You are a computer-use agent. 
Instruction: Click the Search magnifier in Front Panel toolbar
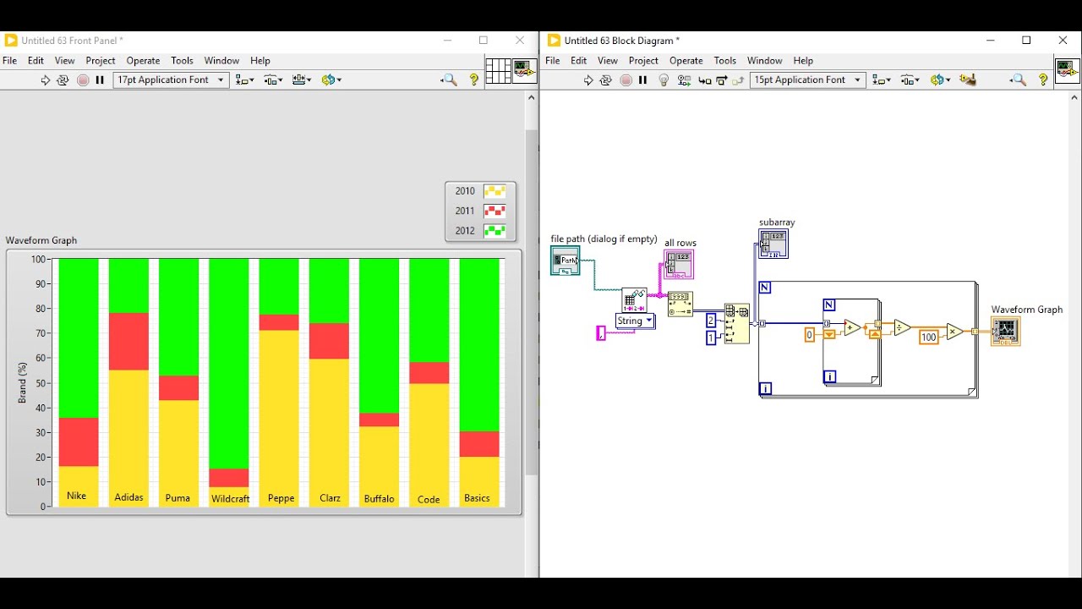coord(449,80)
